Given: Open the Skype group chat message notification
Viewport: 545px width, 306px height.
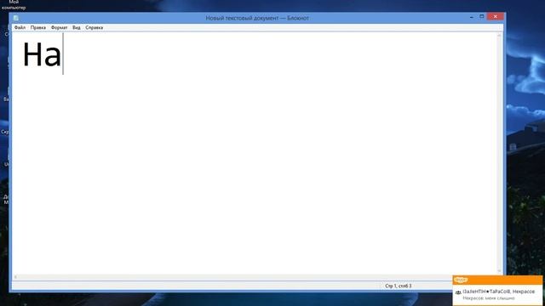Looking at the screenshot, I should pyautogui.click(x=497, y=295).
